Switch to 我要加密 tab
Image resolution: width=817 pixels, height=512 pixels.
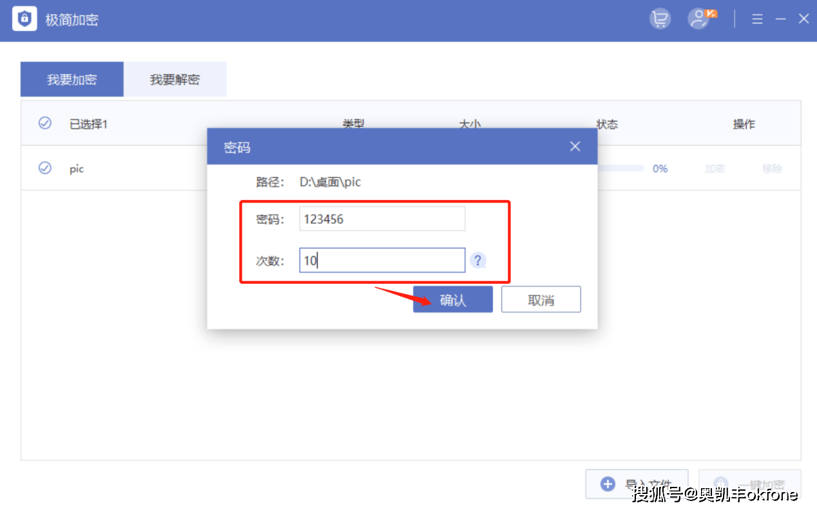[72, 79]
